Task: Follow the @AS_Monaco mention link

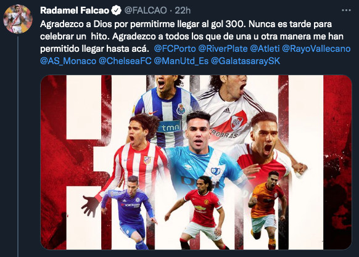Action: click(68, 61)
